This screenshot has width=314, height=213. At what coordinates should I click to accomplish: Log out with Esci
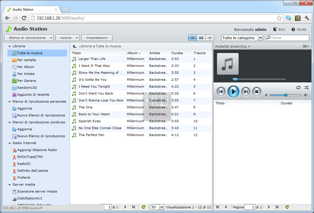coord(279,29)
